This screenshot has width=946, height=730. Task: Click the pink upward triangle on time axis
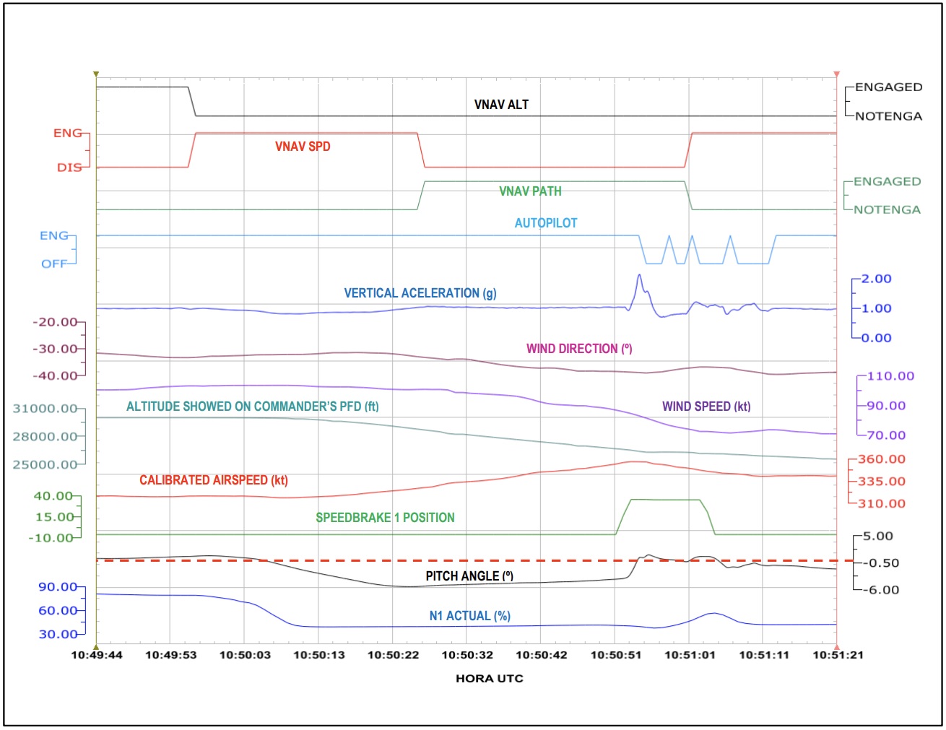coord(836,648)
